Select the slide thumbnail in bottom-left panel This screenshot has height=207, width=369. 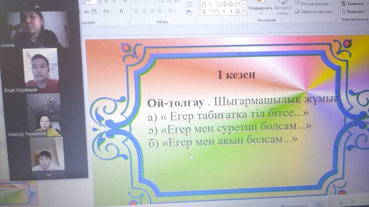19,193
